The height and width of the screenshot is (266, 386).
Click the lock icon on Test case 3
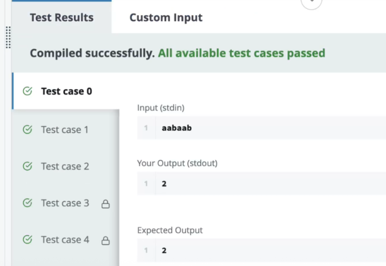[106, 204]
